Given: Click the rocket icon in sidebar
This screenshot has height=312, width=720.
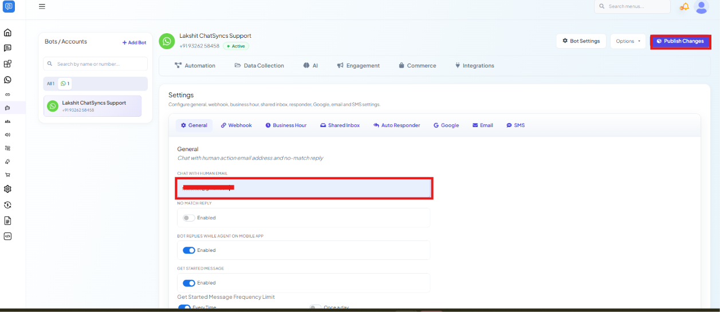Looking at the screenshot, I should pos(7,161).
